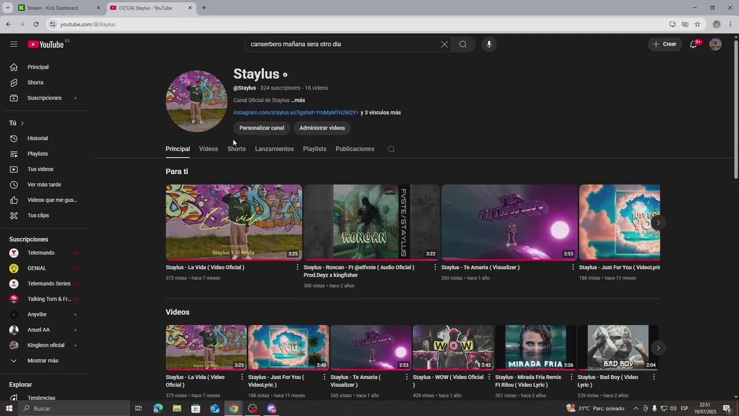Open options for Te Amaria in Para ti
This screenshot has height=416, width=739.
(x=573, y=268)
